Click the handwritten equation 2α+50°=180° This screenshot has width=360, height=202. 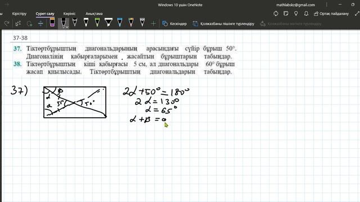(x=156, y=91)
